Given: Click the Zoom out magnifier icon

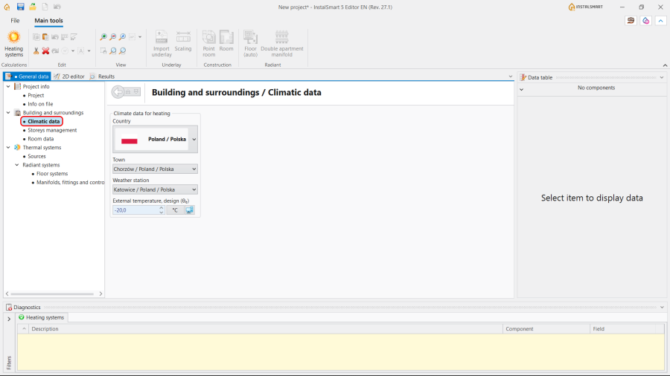Looking at the screenshot, I should tap(113, 37).
